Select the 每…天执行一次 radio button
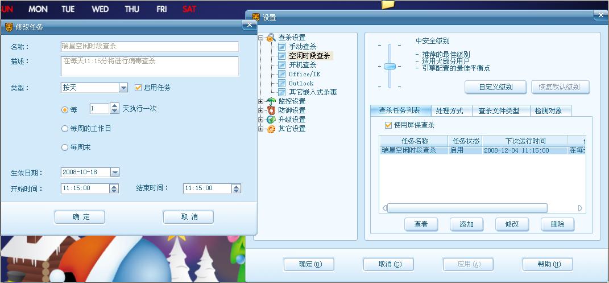609x283 pixels. (65, 110)
